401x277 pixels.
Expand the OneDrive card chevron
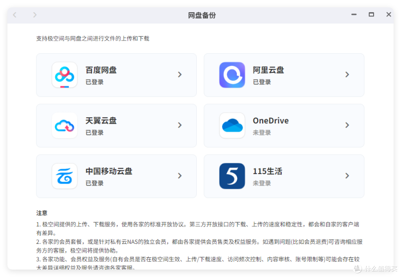point(347,125)
